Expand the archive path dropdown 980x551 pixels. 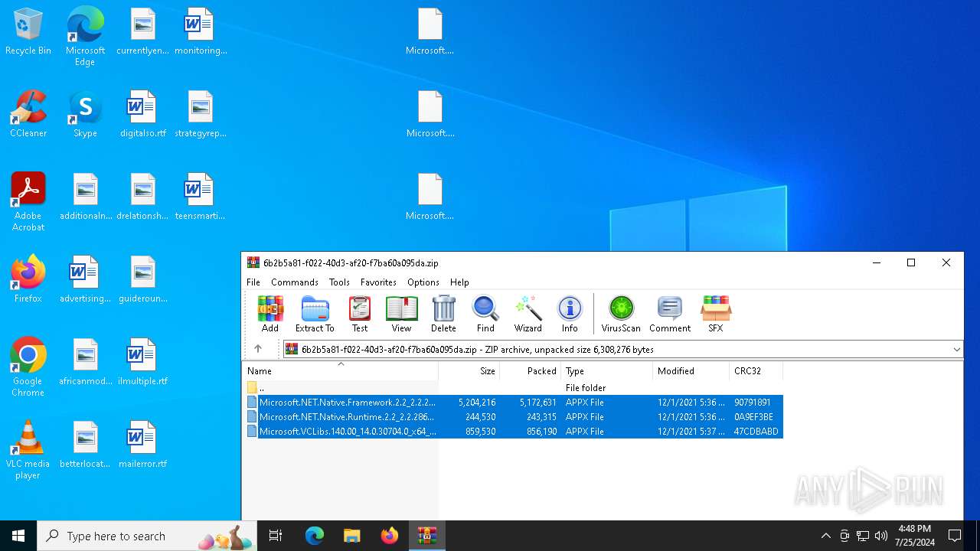[956, 350]
